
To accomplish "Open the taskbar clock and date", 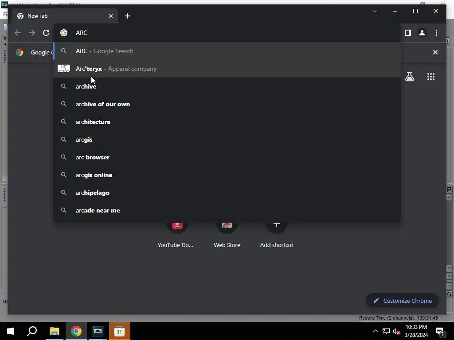I will 416,331.
